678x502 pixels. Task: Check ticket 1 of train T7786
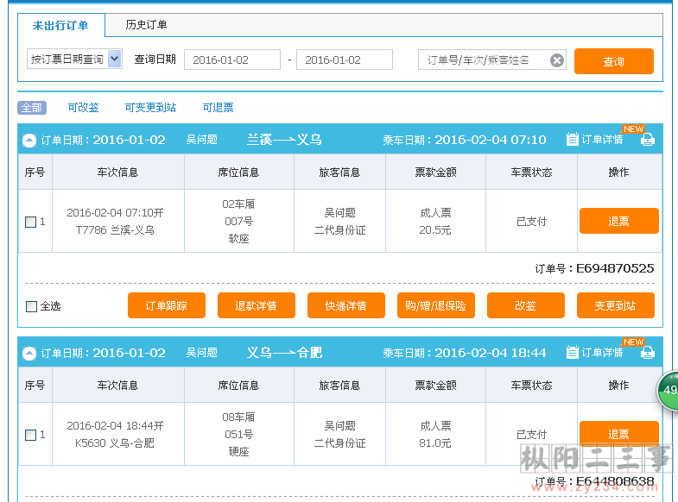[31, 222]
